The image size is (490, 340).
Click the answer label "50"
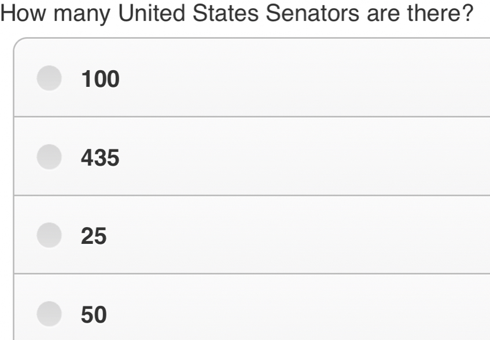tap(94, 315)
